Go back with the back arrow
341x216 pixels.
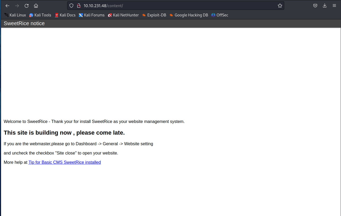coord(7,6)
